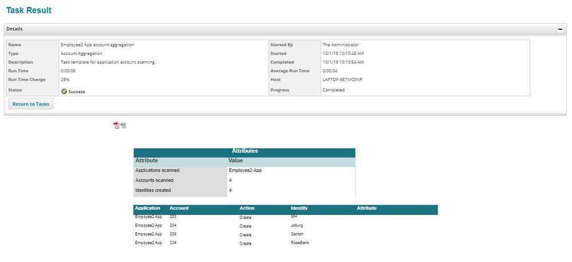
Task: Click the 'Name' field label
Action: point(14,45)
